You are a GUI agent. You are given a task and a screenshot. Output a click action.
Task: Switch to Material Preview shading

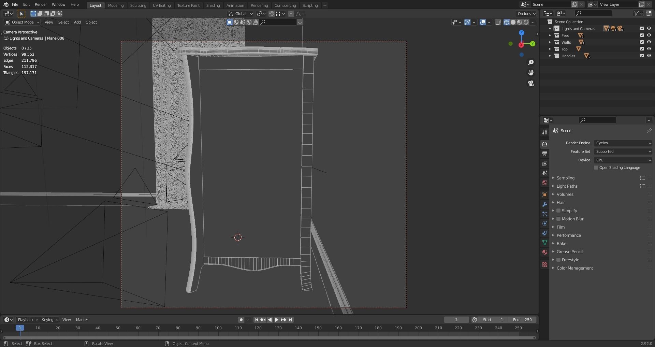point(520,22)
